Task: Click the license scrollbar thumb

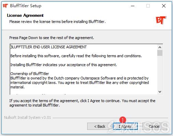Action: (160, 53)
